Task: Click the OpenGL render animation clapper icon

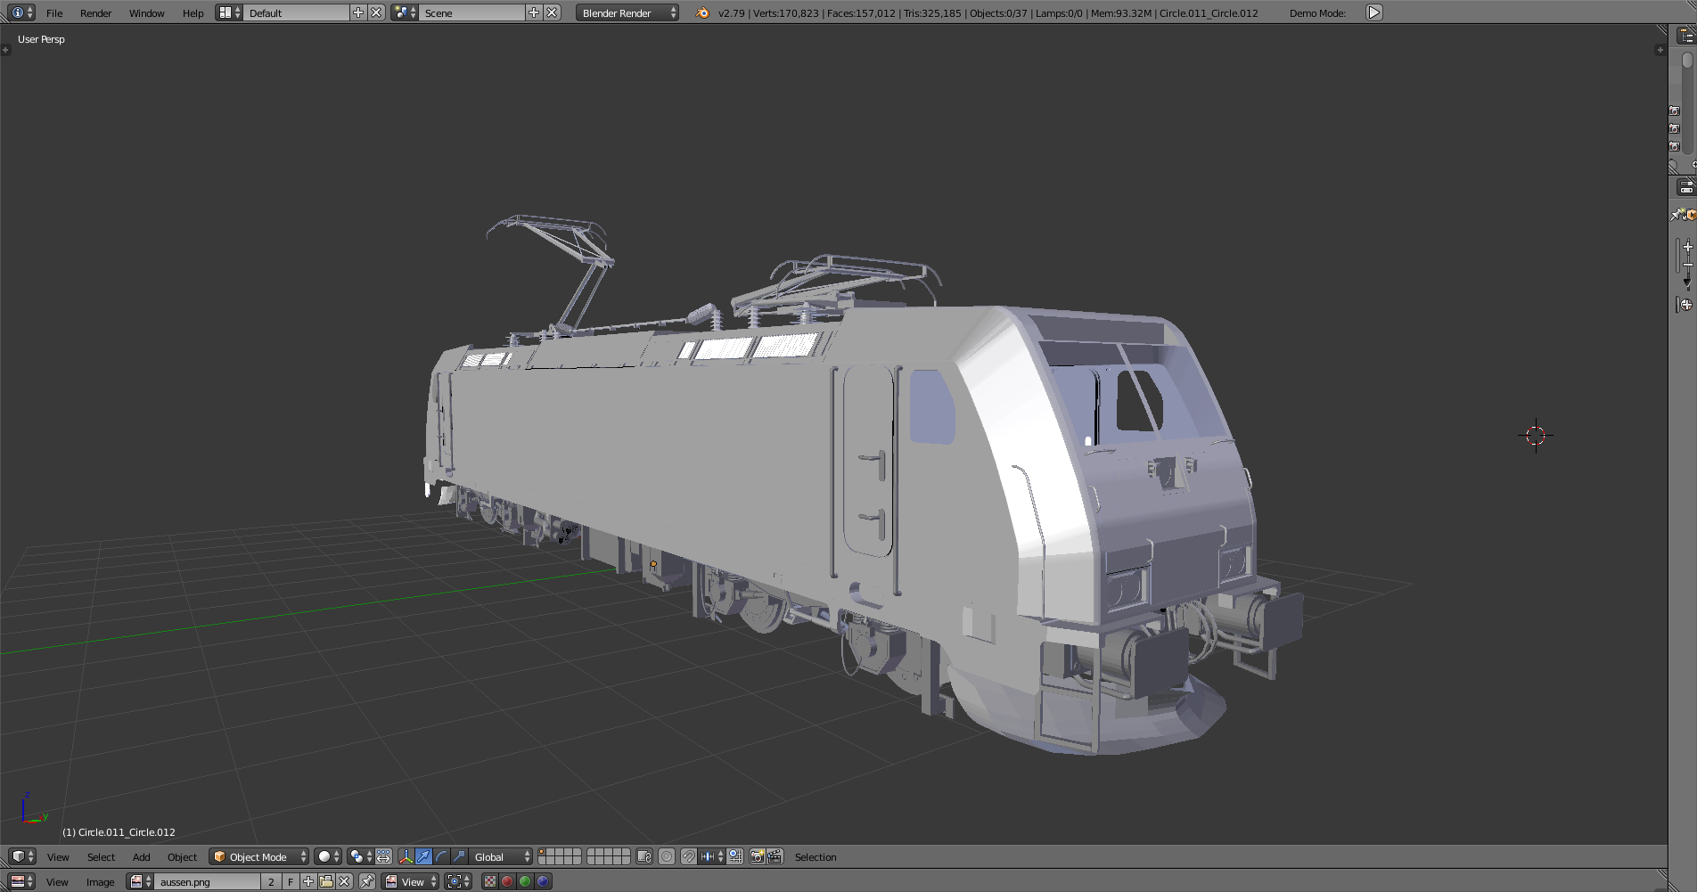Action: pos(775,856)
